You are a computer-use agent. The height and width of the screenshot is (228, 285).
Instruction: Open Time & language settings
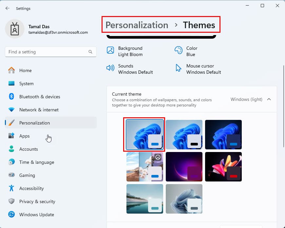[51, 162]
